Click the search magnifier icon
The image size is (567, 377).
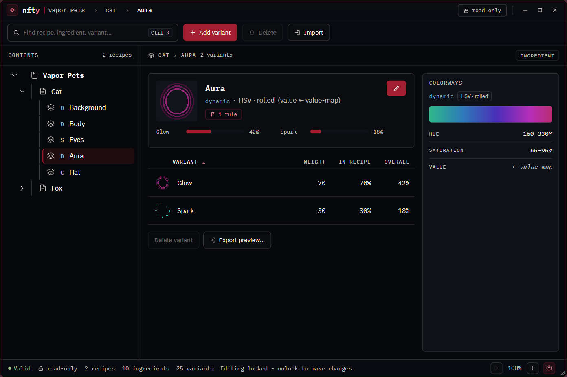16,33
